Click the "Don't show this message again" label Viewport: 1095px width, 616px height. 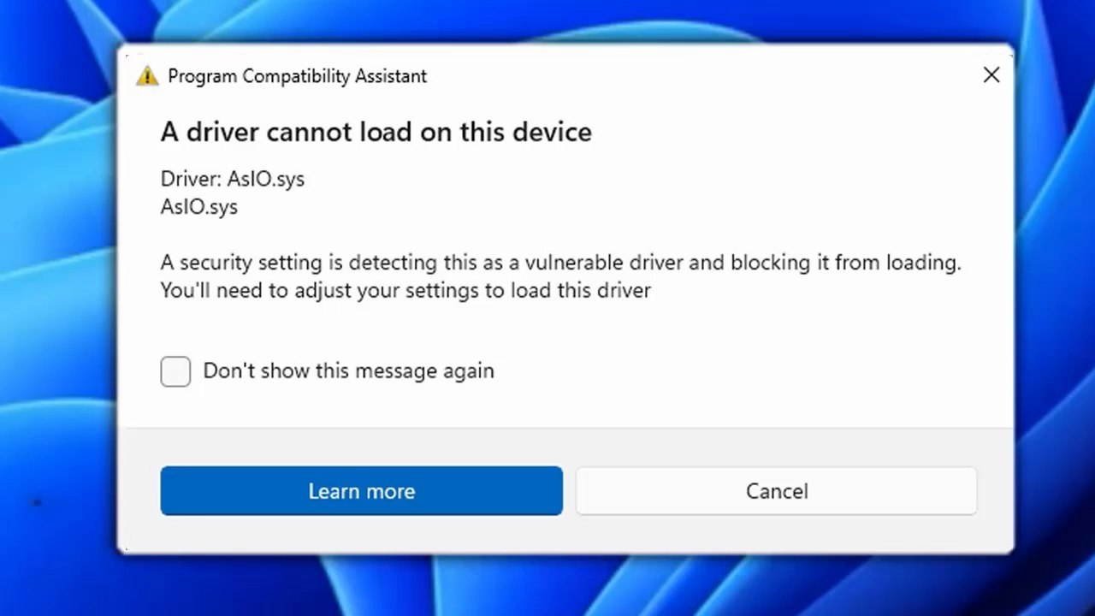348,371
